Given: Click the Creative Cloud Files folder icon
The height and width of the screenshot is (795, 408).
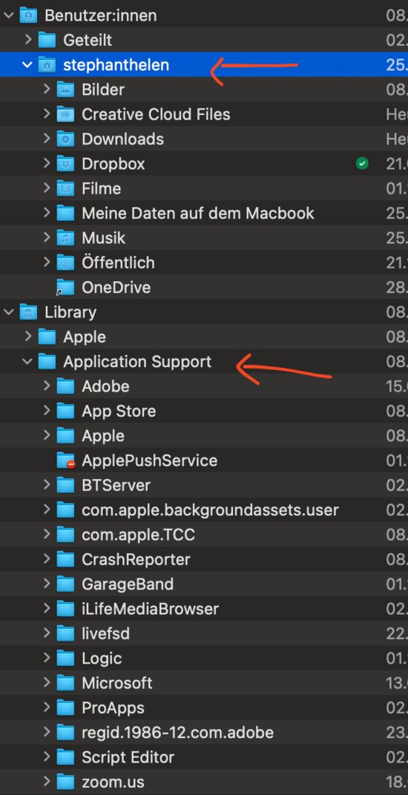Looking at the screenshot, I should pos(65,114).
